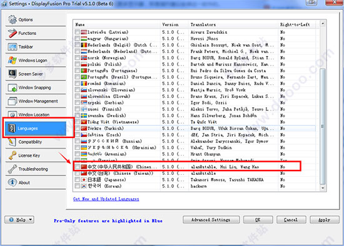The image size is (344, 246).
Task: Click the Czech flag icon
Action: [x=84, y=135]
